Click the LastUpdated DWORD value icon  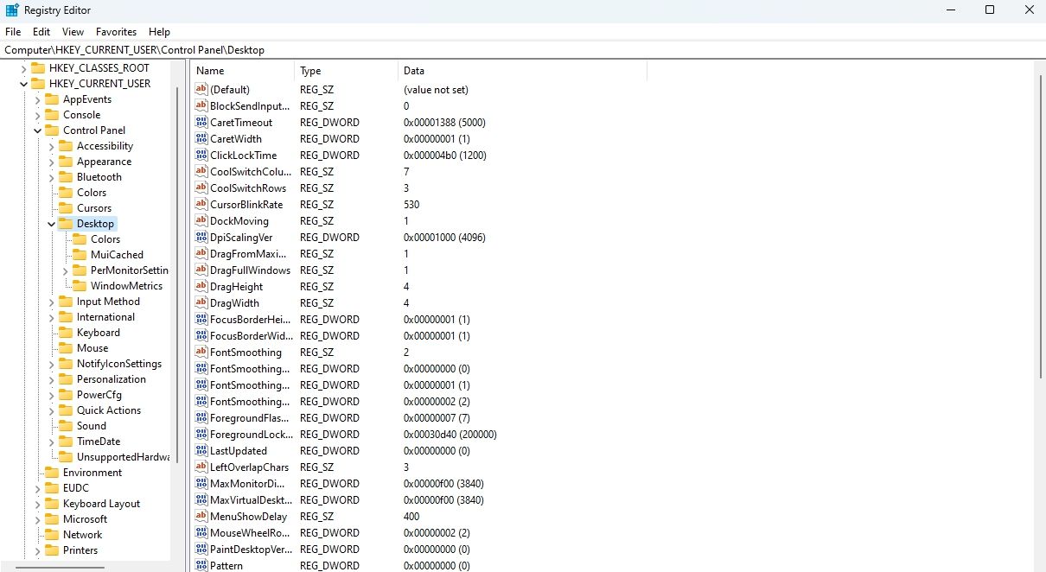[x=201, y=451]
